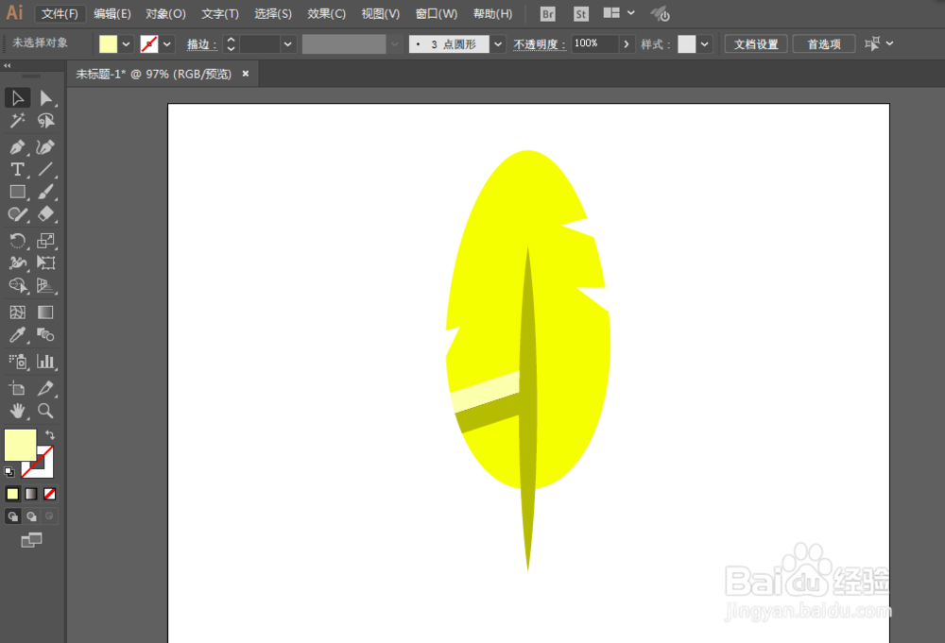The image size is (945, 643).
Task: Select the Gradient tool
Action: [x=45, y=312]
